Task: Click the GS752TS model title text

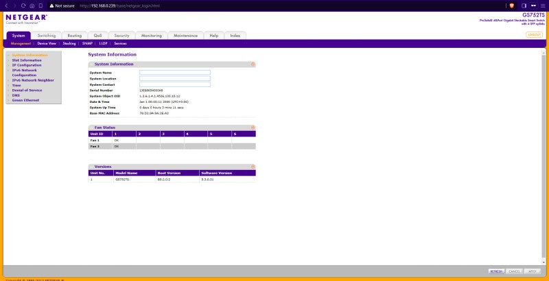Action: [534, 15]
